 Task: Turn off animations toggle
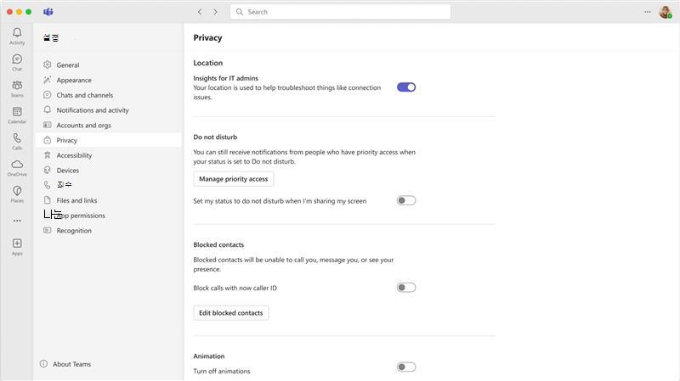click(406, 367)
